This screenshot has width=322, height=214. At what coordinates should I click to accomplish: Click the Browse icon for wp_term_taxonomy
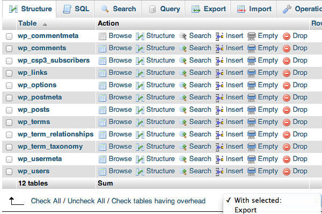point(103,147)
